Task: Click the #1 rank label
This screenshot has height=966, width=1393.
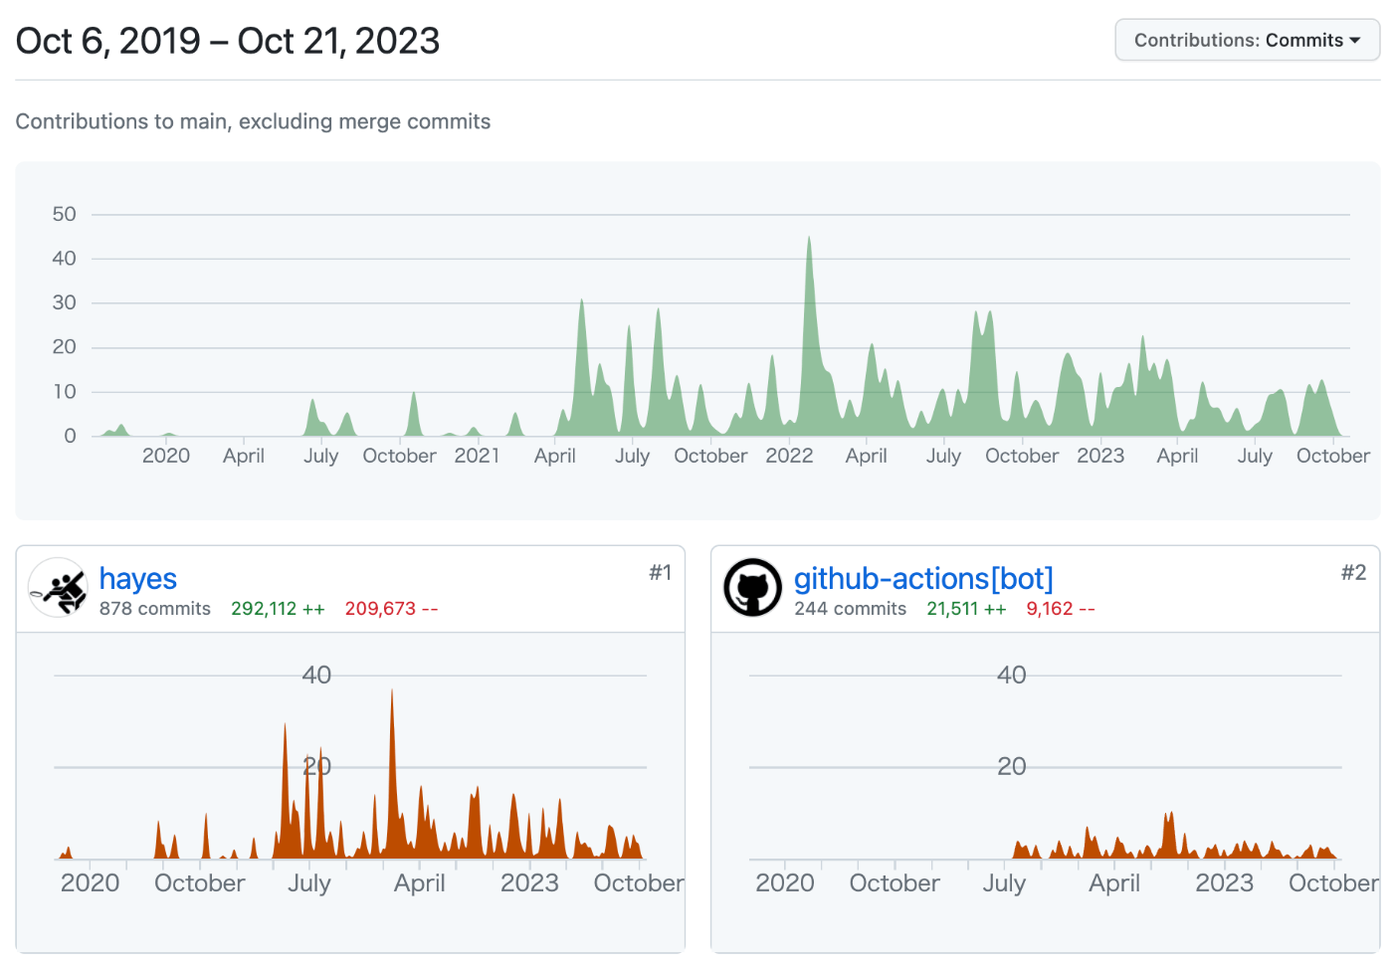Action: coord(661,572)
